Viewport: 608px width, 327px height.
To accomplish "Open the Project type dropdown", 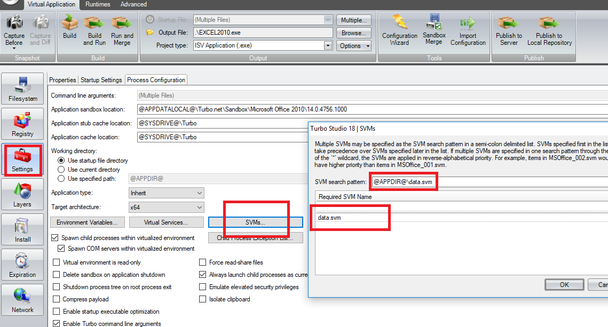I will pyautogui.click(x=328, y=45).
